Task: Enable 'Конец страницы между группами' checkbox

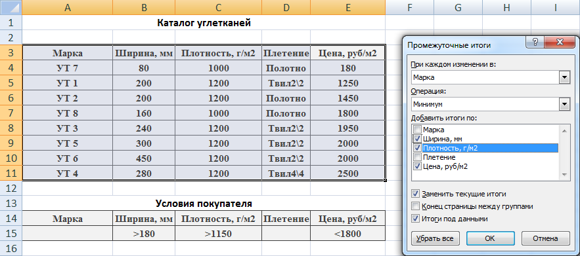Action: tap(415, 206)
